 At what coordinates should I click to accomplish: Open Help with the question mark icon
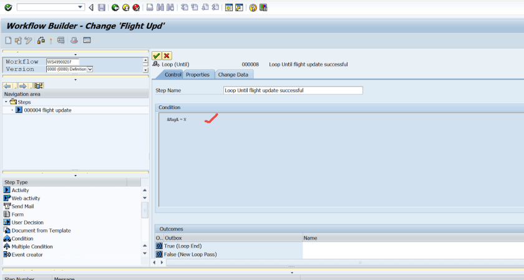[253, 7]
